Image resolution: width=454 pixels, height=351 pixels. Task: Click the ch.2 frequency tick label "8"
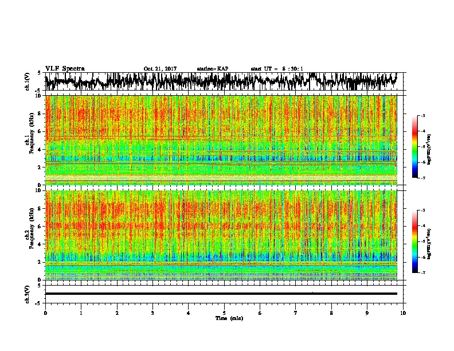(40, 208)
